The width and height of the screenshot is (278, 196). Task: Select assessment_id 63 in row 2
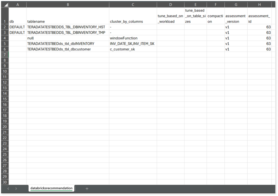point(259,27)
